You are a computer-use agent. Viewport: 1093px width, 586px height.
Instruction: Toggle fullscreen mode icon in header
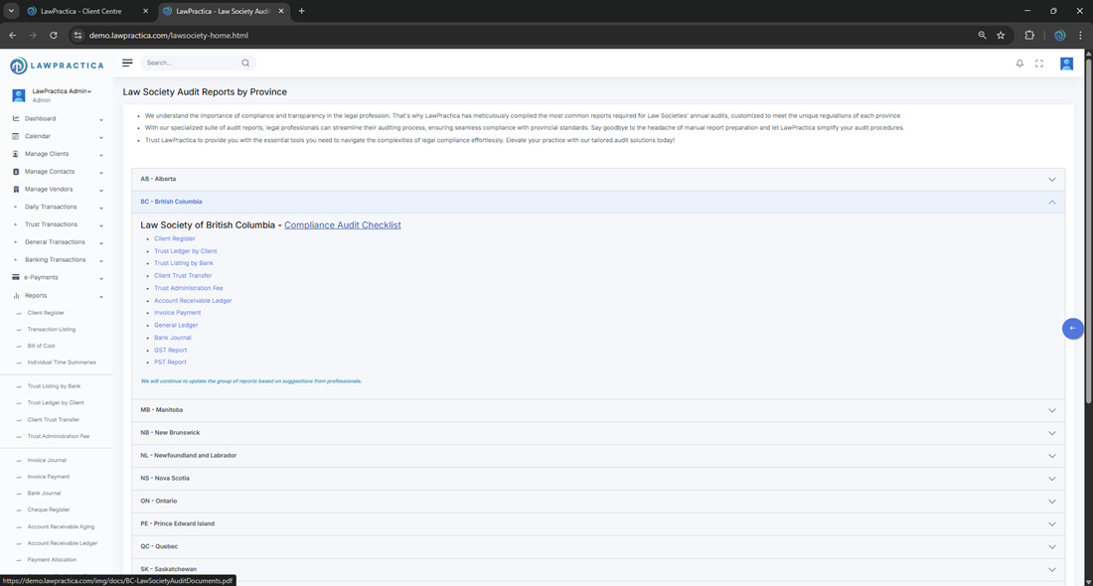1039,64
